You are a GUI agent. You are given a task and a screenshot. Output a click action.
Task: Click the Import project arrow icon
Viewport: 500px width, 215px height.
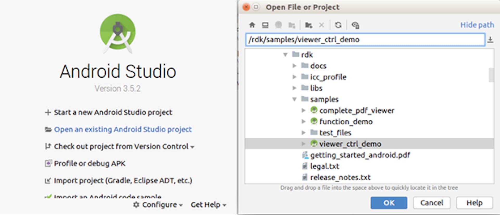tap(48, 180)
